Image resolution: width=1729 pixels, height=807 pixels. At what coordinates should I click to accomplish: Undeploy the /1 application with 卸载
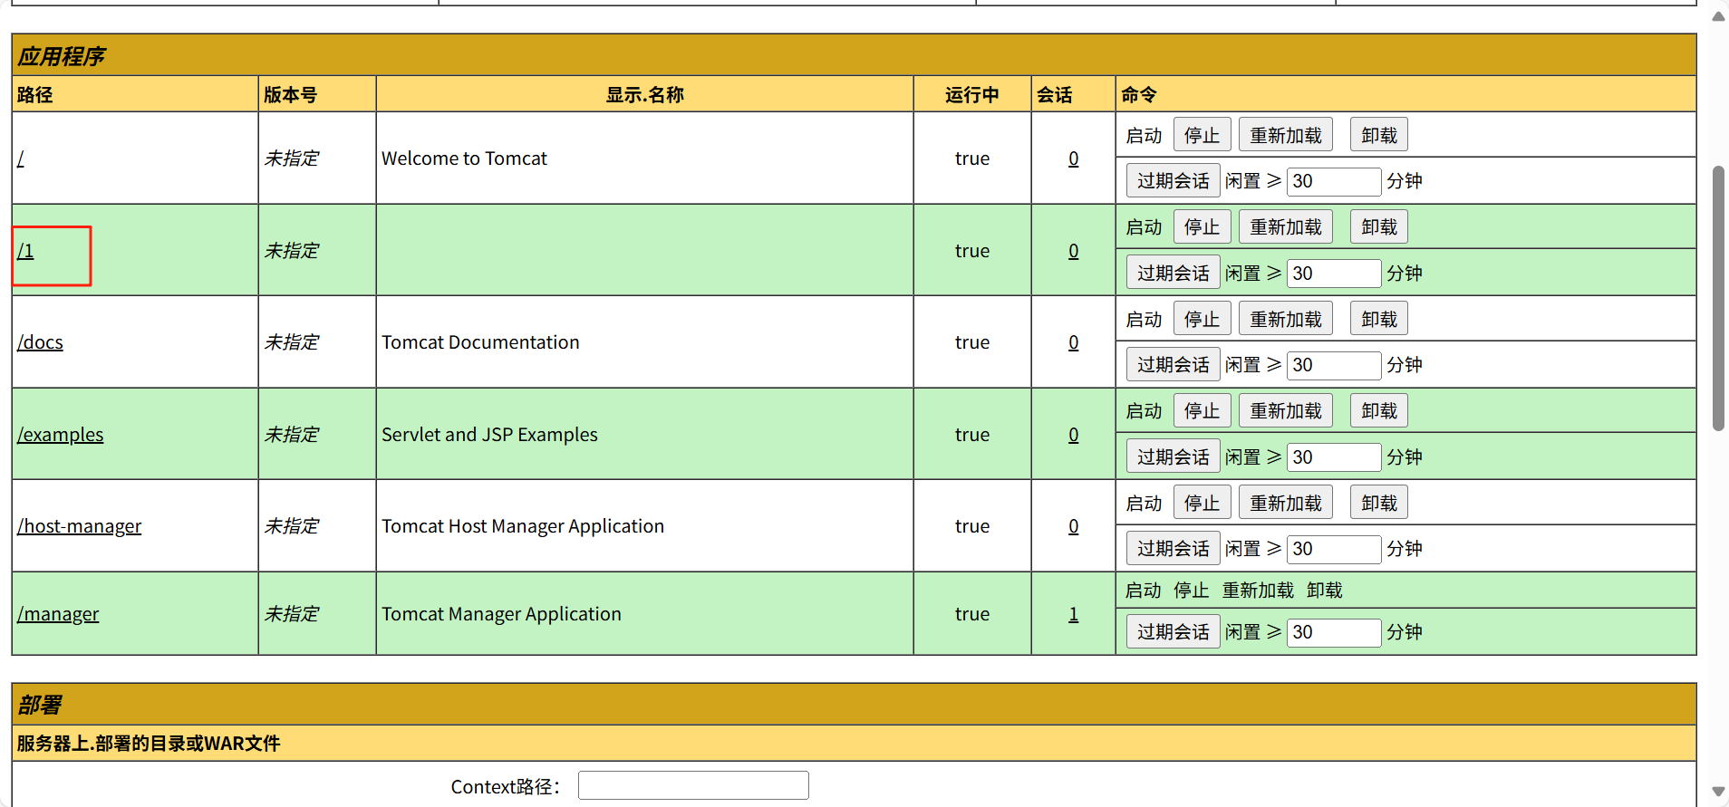coord(1379,226)
